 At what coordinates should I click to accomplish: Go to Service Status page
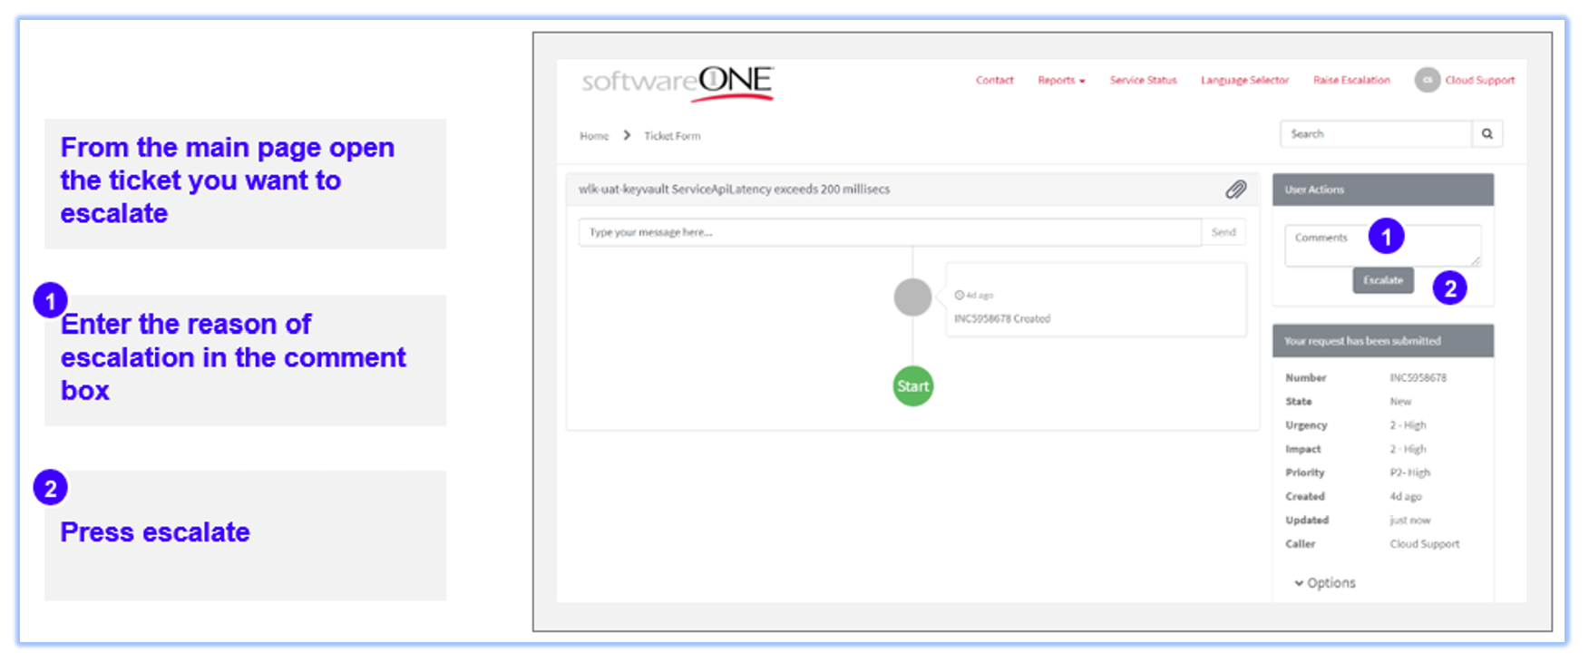[x=1143, y=81]
